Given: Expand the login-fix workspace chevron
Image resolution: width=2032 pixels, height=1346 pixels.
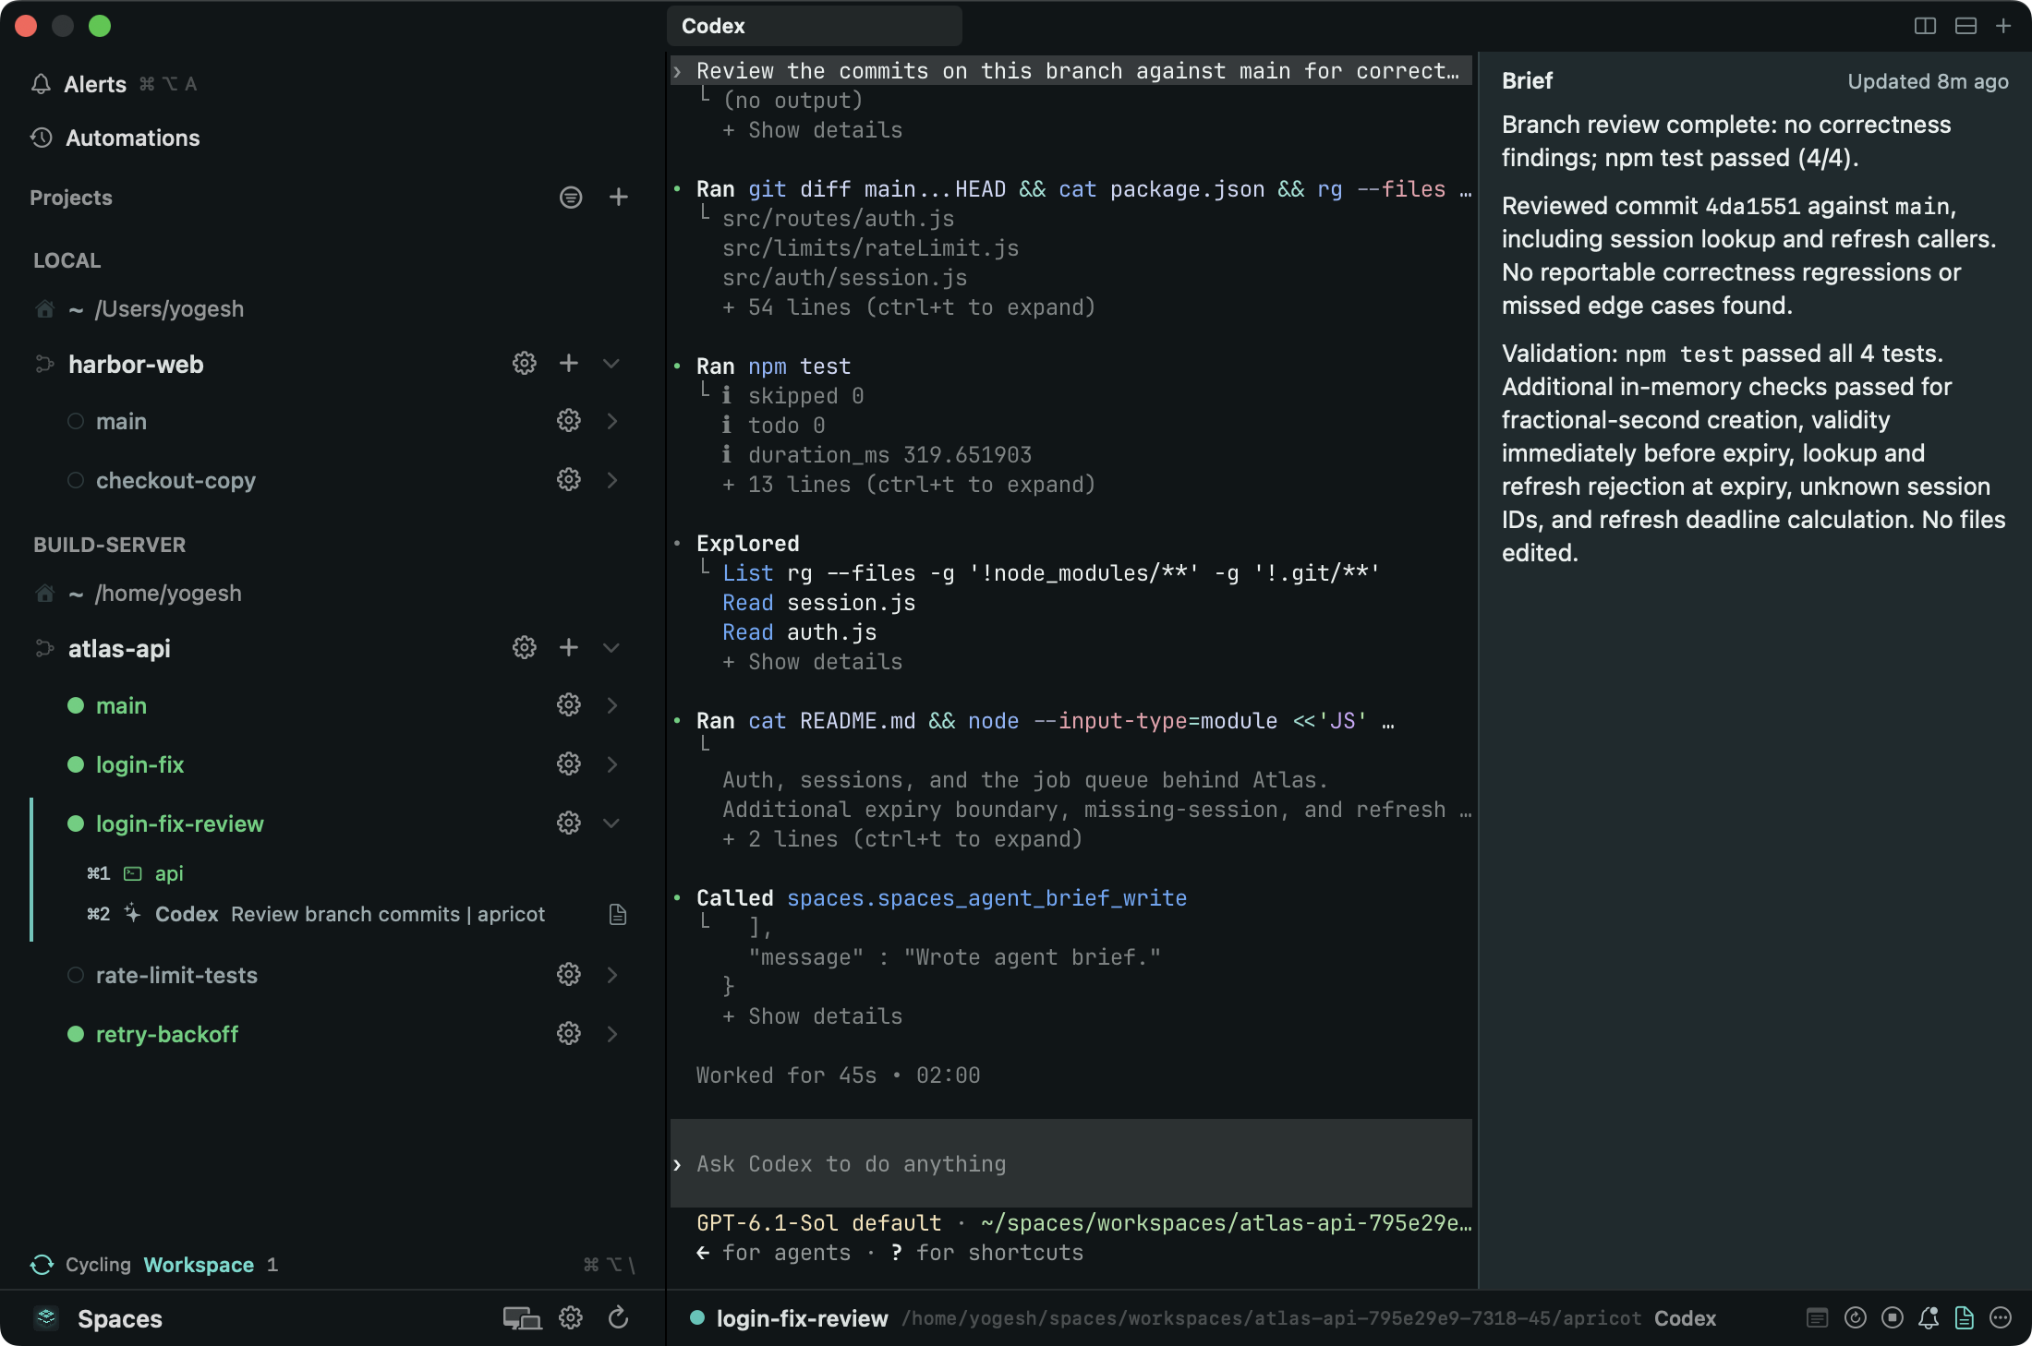Looking at the screenshot, I should coord(611,764).
